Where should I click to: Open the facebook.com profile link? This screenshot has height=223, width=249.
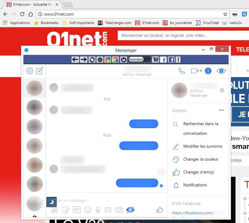point(193,213)
